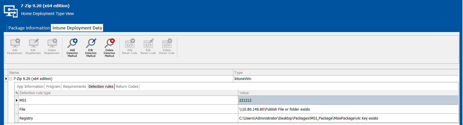Click the vlc Key exists value cell
The height and width of the screenshot is (125, 463).
(348, 118)
